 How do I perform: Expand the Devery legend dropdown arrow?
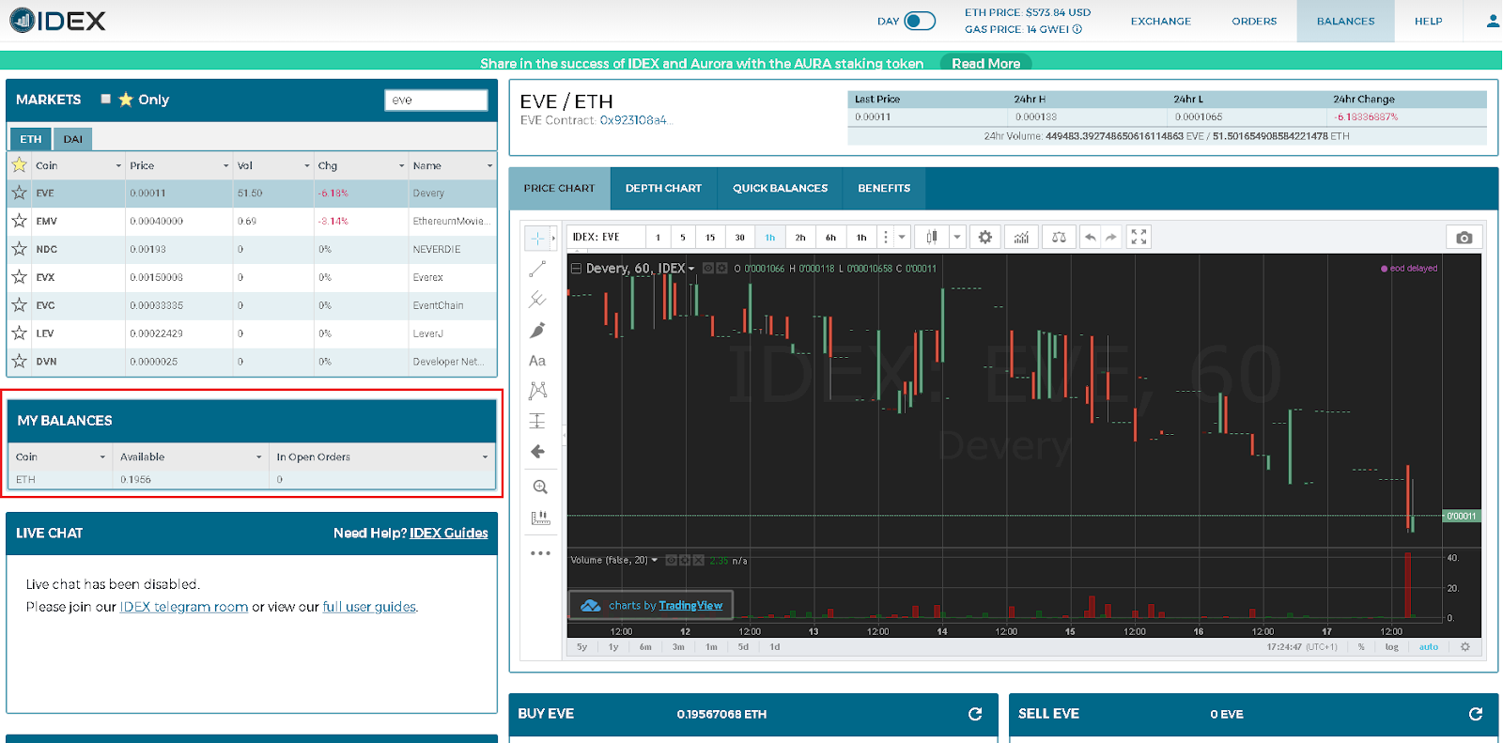pyautogui.click(x=691, y=269)
